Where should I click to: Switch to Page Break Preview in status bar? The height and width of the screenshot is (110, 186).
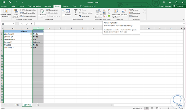(x=157, y=108)
